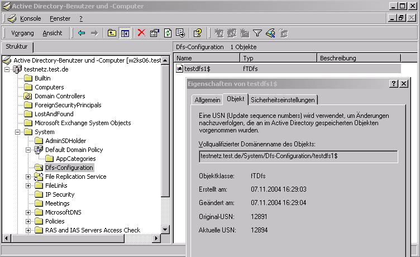
Task: Open the Konsole menu
Action: coord(31,18)
